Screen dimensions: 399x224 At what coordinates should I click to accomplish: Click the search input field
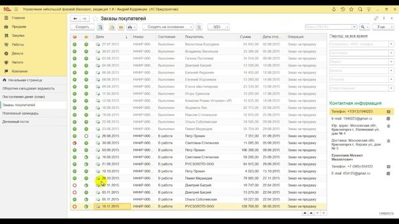[329, 27]
